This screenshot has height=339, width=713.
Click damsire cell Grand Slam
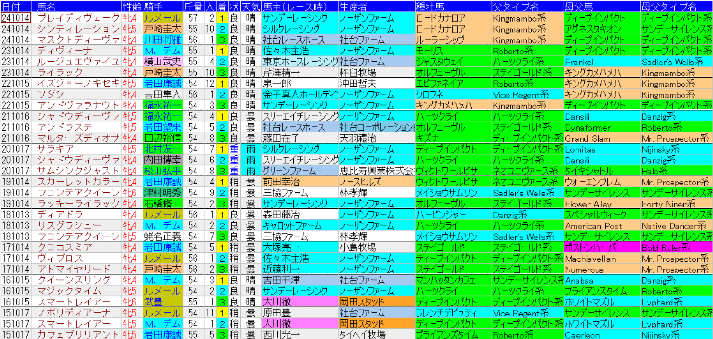(x=601, y=138)
